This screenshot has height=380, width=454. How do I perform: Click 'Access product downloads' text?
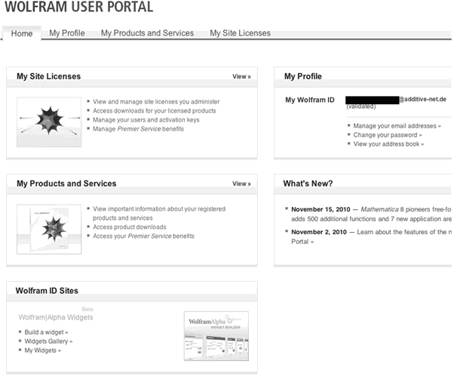(130, 227)
